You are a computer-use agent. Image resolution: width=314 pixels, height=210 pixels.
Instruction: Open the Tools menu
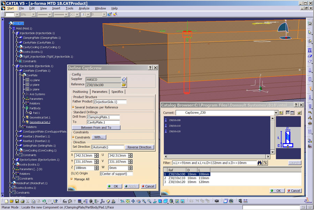[69, 8]
